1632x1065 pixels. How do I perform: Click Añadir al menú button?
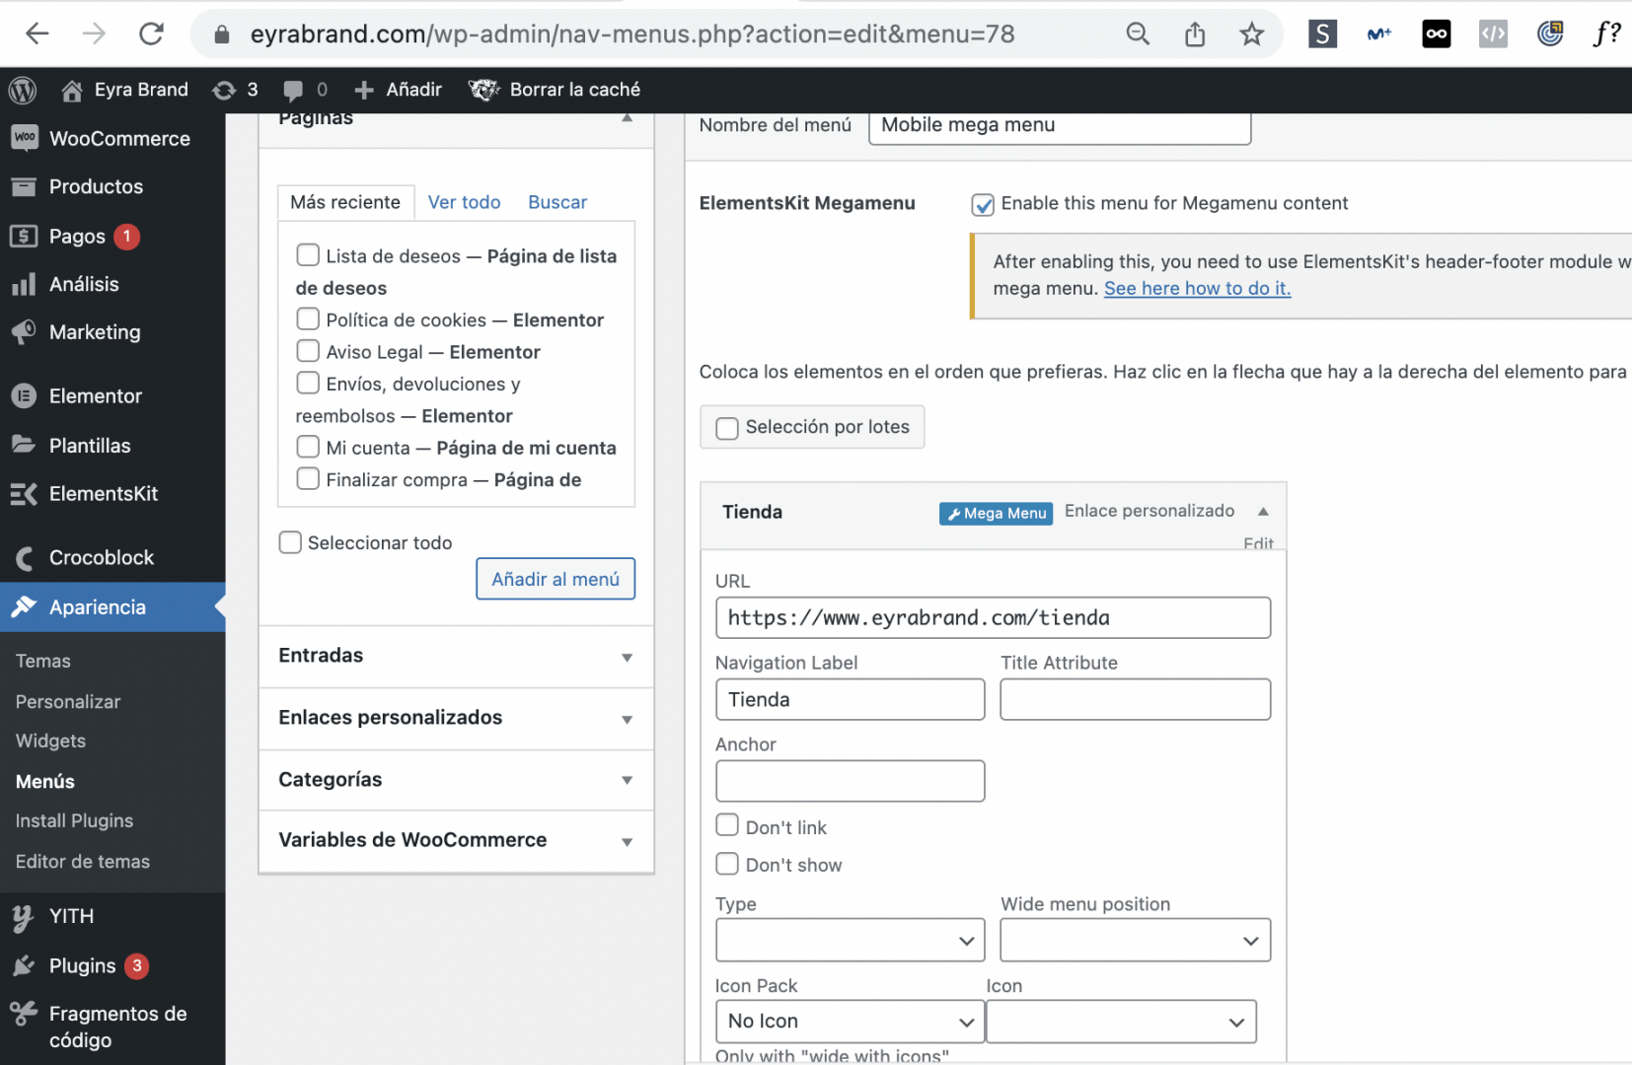(x=556, y=579)
